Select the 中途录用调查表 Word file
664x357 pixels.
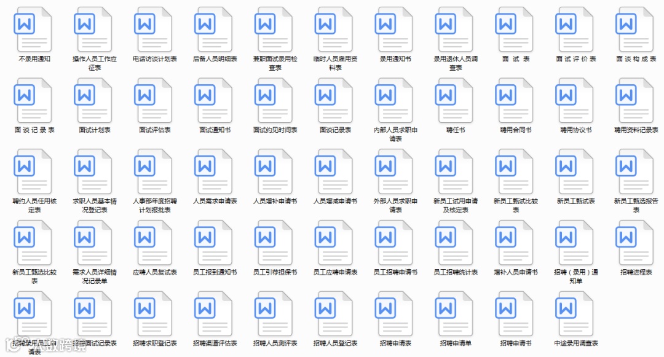click(575, 314)
